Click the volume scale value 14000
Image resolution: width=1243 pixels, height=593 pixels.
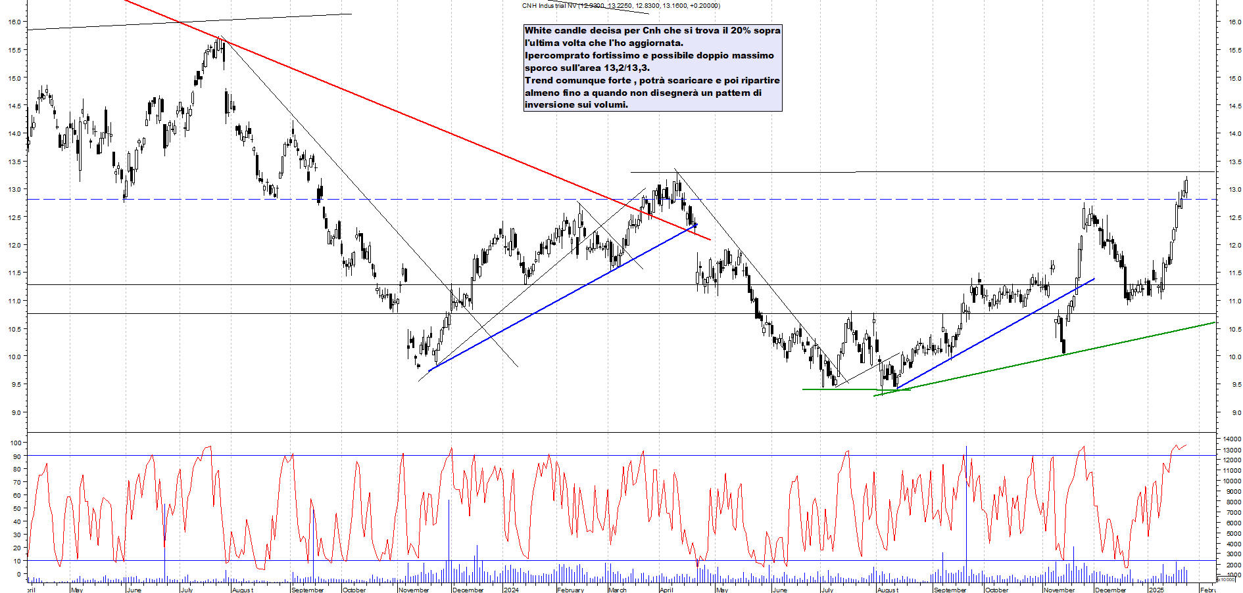pos(1232,439)
